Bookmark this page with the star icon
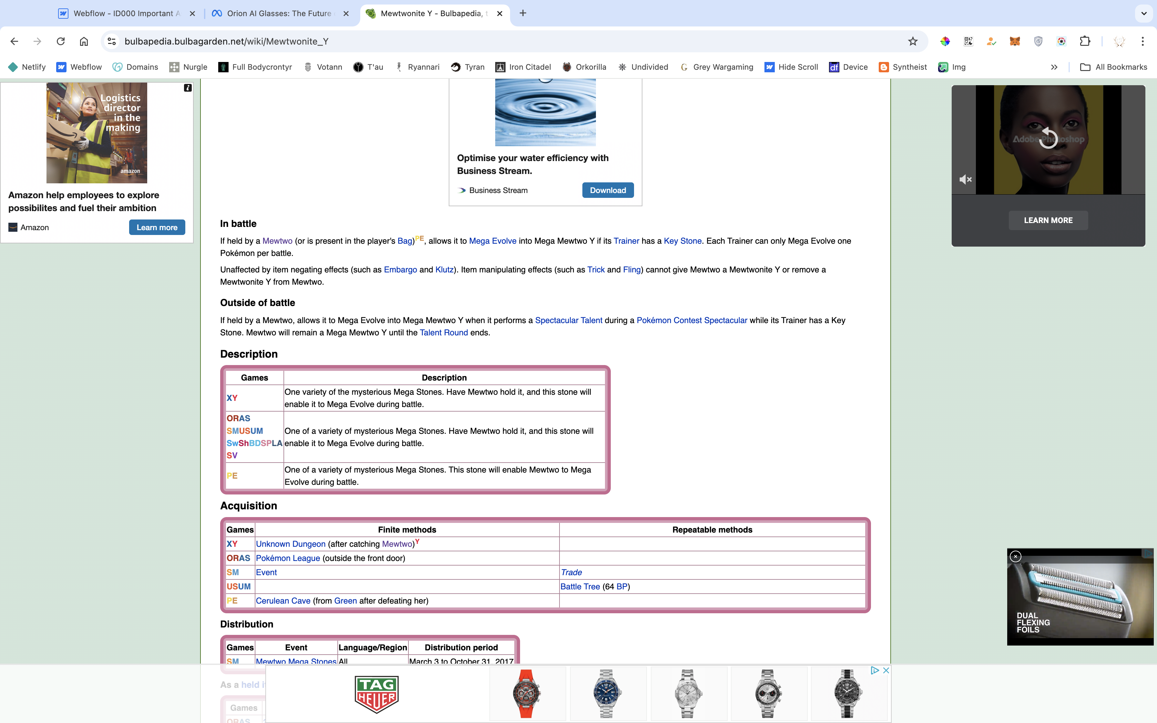Screen dimensions: 1157x723 pyautogui.click(x=913, y=41)
